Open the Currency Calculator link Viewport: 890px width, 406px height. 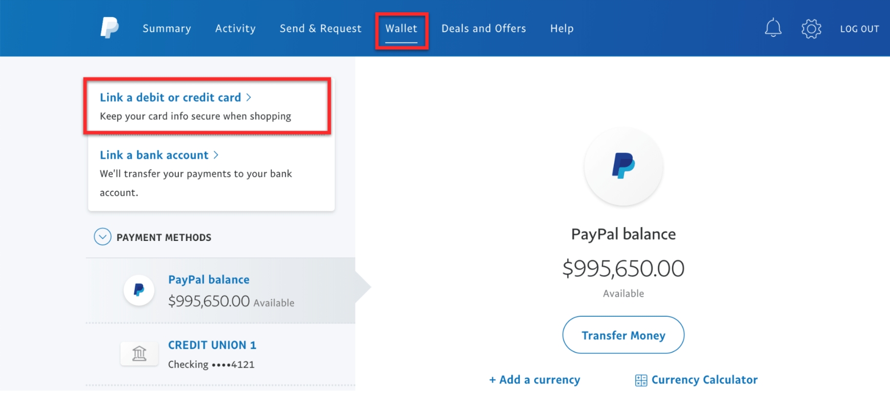704,380
